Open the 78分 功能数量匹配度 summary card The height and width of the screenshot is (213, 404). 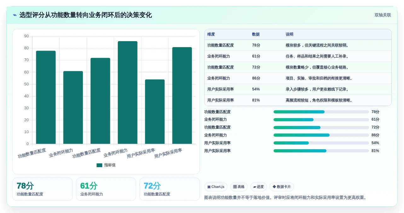[x=43, y=189]
